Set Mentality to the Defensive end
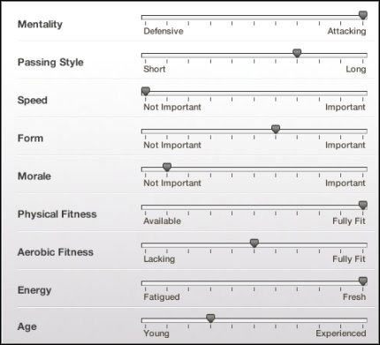This screenshot has height=345, width=380. click(x=145, y=18)
